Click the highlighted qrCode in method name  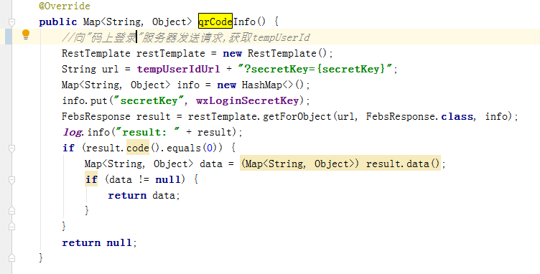click(x=215, y=22)
